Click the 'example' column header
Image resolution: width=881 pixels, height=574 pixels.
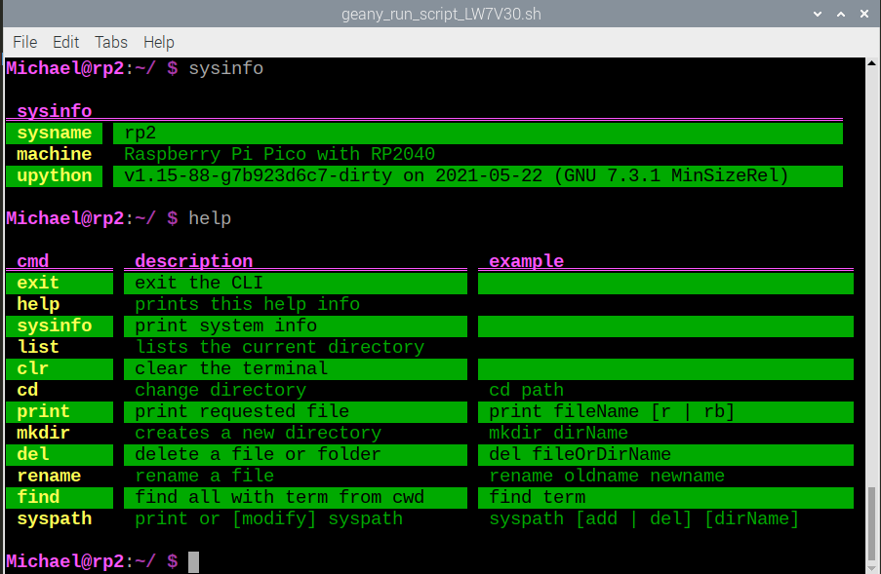click(x=527, y=261)
